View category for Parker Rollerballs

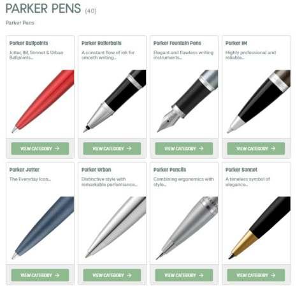(x=112, y=149)
